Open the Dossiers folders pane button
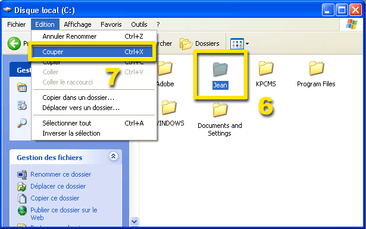The image size is (366, 229). click(x=199, y=43)
